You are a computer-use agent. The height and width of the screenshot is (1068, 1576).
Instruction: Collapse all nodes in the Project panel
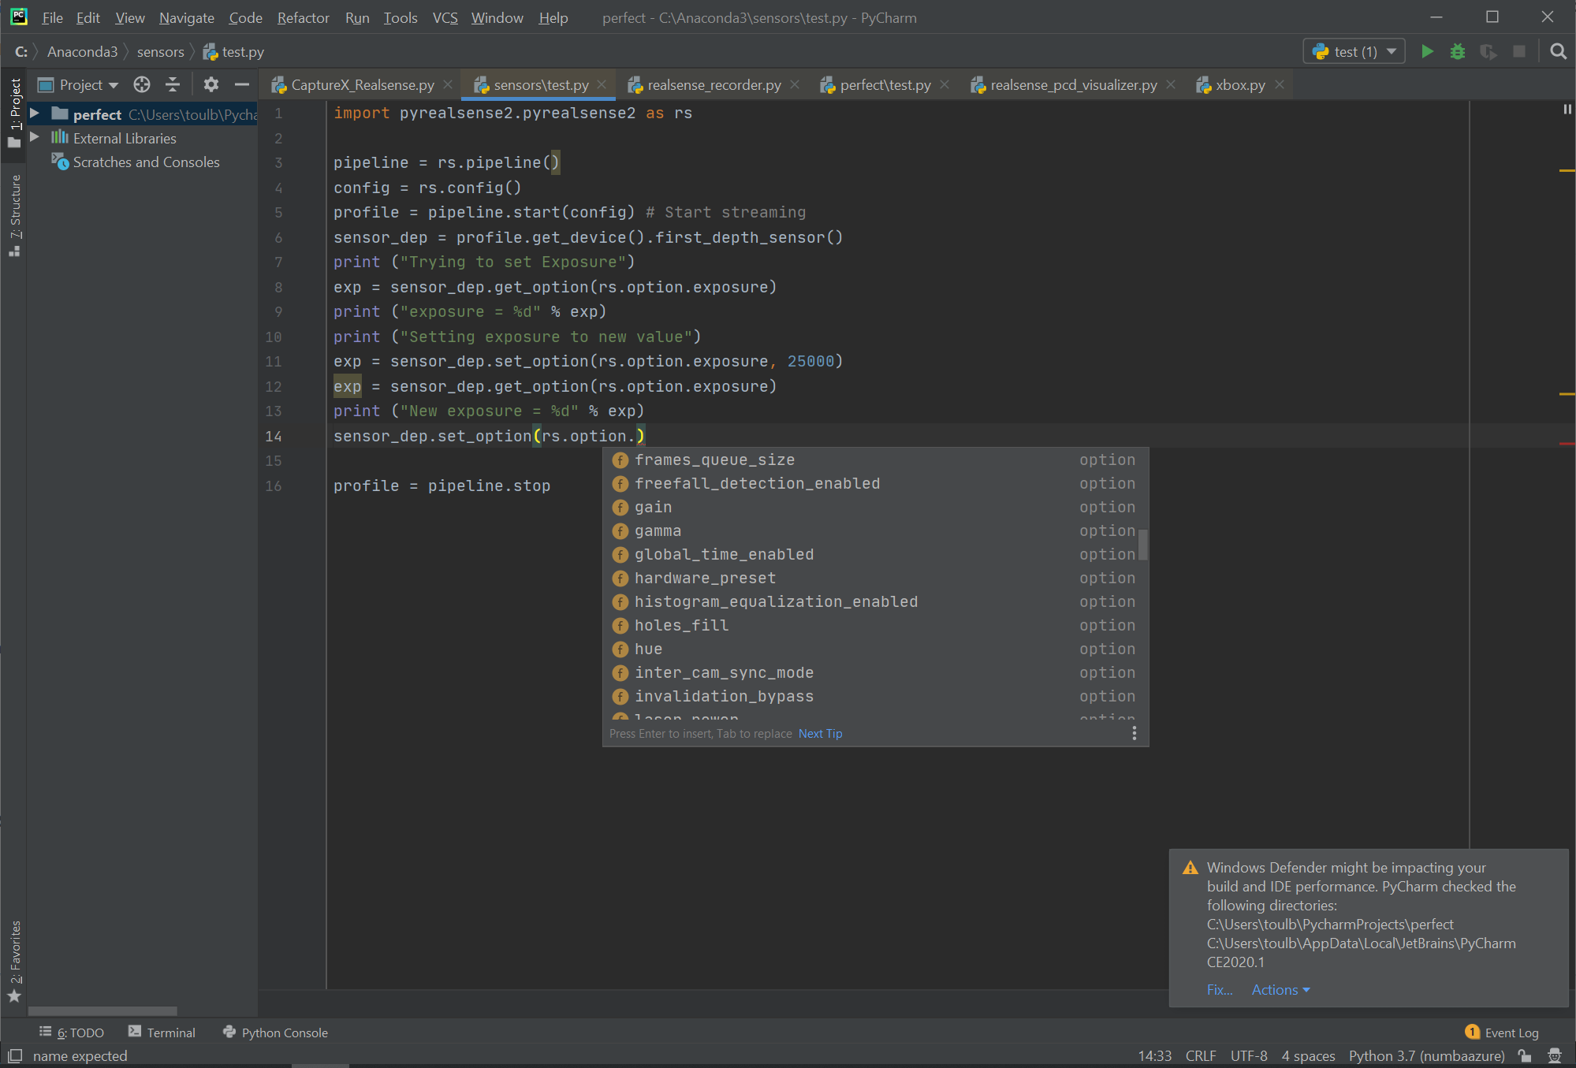[x=172, y=84]
